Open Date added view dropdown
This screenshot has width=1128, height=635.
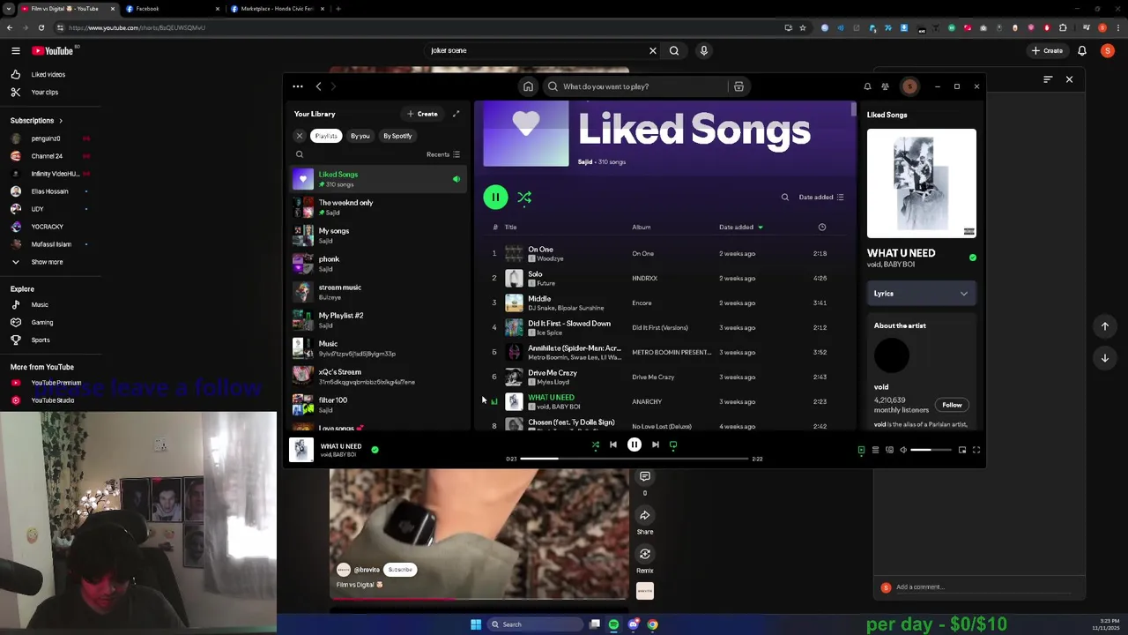pos(821,198)
